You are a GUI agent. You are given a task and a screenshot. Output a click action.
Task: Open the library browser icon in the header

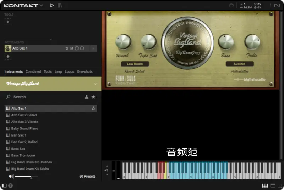click(x=60, y=5)
